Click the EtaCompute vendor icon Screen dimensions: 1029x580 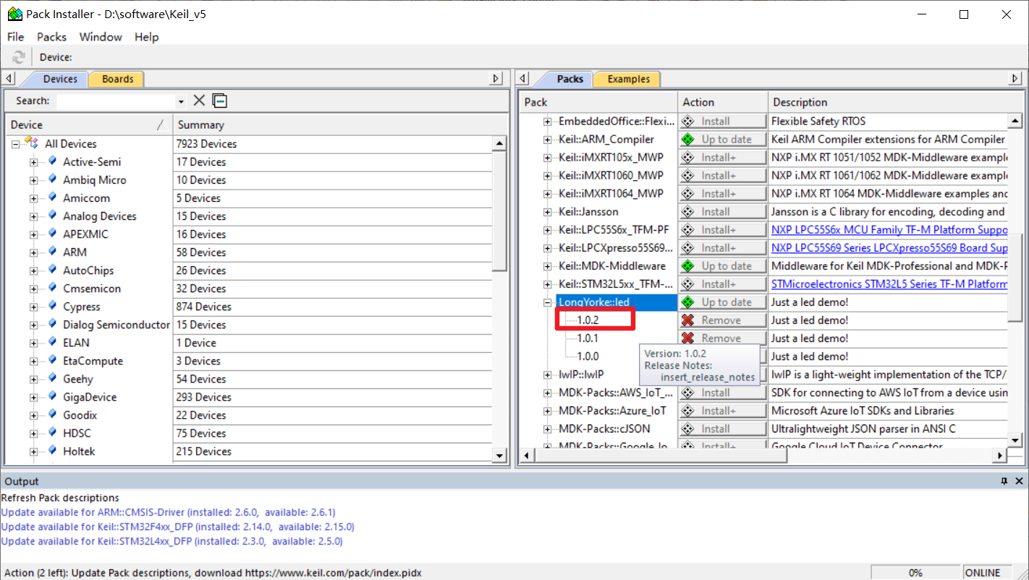point(52,360)
